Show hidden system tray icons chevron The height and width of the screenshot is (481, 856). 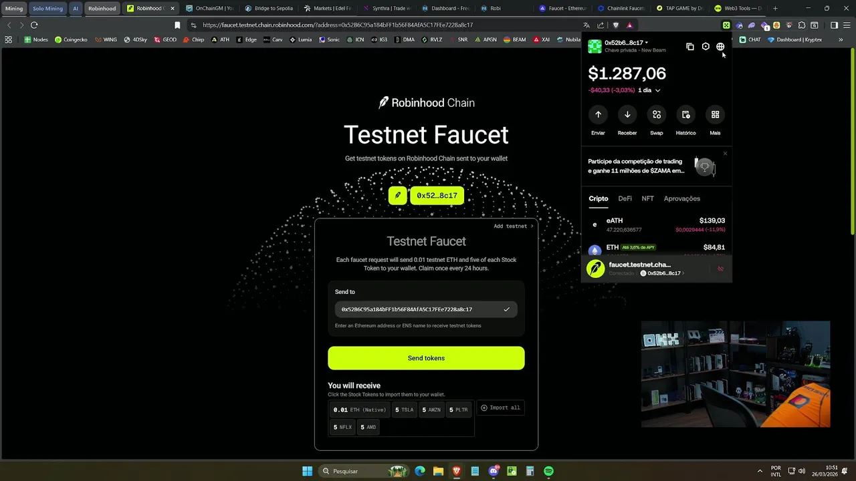pyautogui.click(x=760, y=471)
